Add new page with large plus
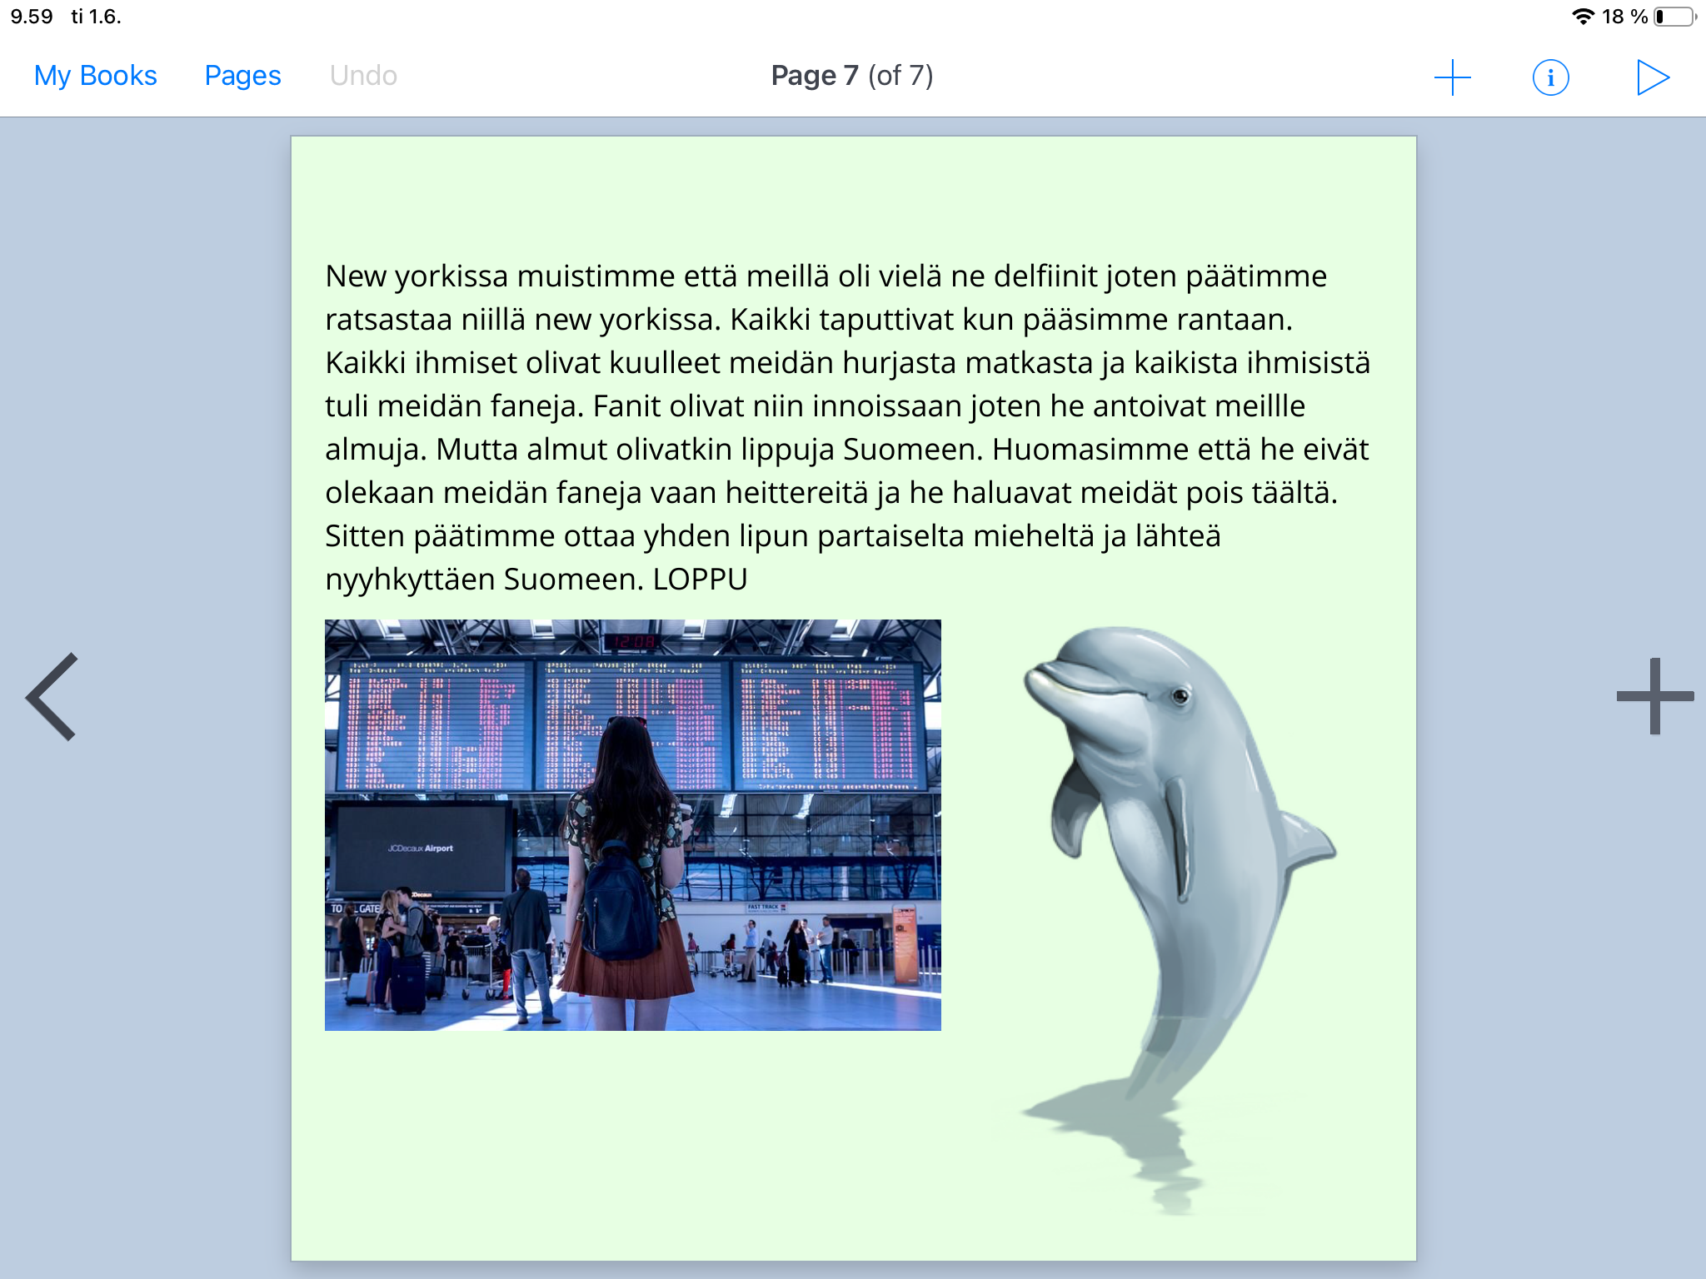Screen dimensions: 1706x1279 (x=1654, y=696)
